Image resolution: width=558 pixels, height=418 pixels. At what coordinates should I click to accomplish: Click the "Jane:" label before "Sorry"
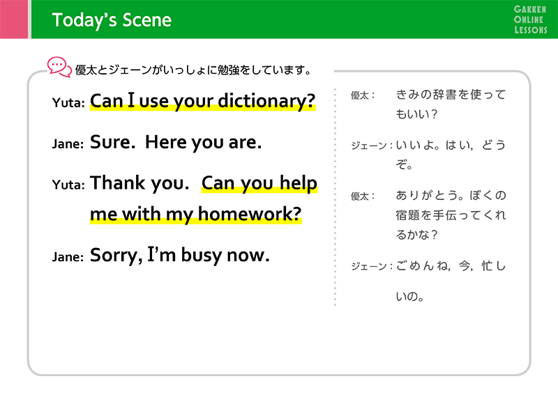pyautogui.click(x=68, y=256)
